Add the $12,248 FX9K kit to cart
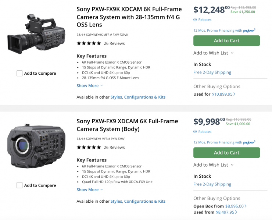 pyautogui.click(x=226, y=41)
